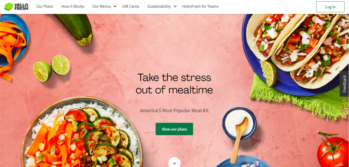This screenshot has height=167, width=349.
Task: Open the Our Plans menu item
Action: [x=45, y=6]
